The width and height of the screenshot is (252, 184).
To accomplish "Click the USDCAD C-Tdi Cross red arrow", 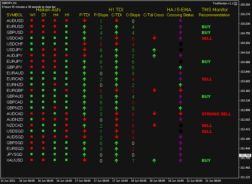I will pyautogui.click(x=154, y=38).
